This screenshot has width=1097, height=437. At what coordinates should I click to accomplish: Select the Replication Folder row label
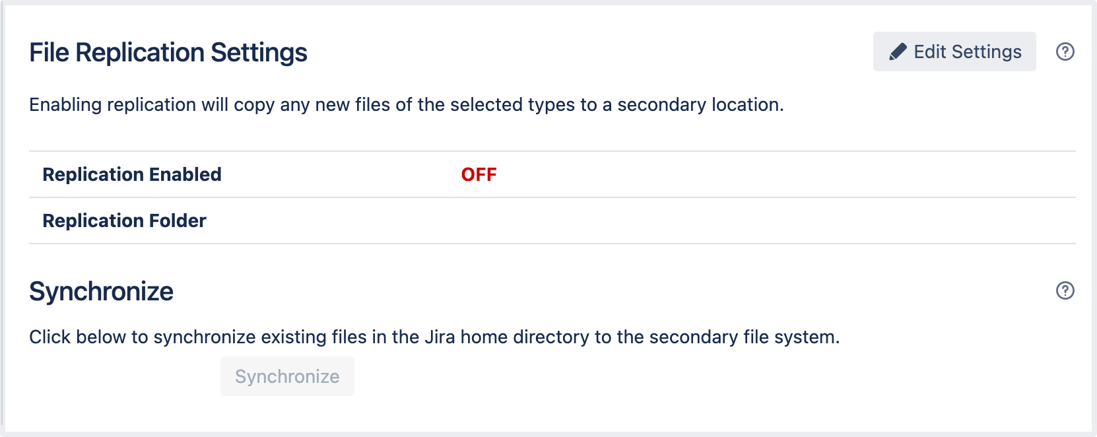124,220
